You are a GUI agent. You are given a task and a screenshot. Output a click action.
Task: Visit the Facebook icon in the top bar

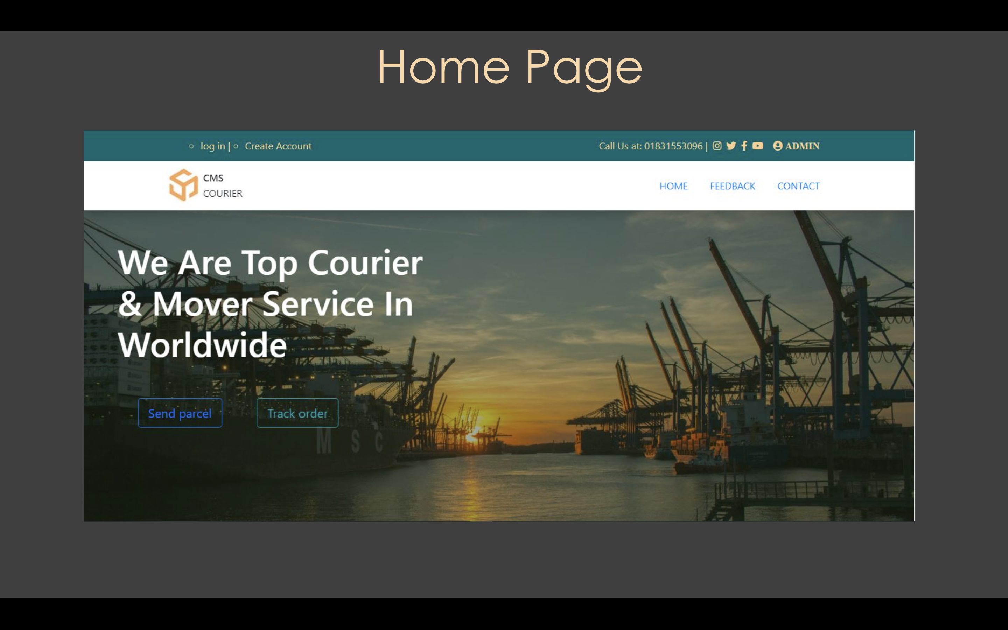(x=744, y=146)
